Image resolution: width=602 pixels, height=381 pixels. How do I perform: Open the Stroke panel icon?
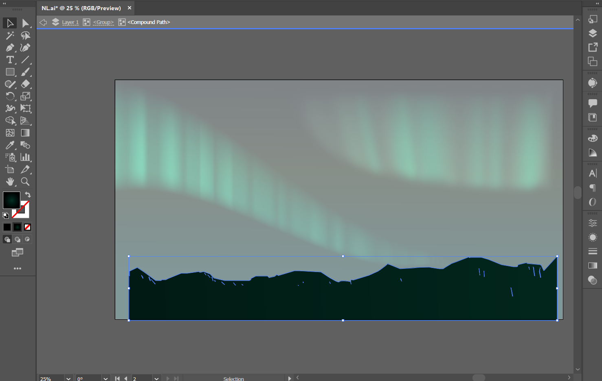[x=593, y=251]
